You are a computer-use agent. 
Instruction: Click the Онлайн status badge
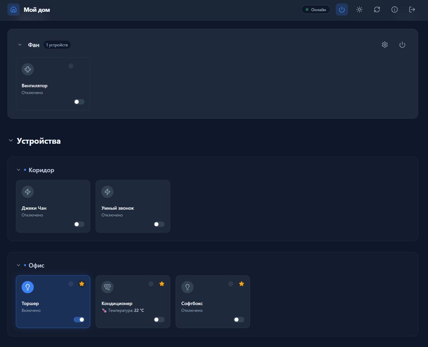316,9
